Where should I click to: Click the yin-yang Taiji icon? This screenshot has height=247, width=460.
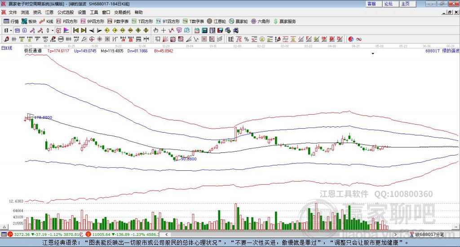tap(351, 39)
